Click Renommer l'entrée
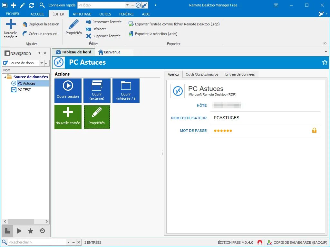 click(104, 22)
